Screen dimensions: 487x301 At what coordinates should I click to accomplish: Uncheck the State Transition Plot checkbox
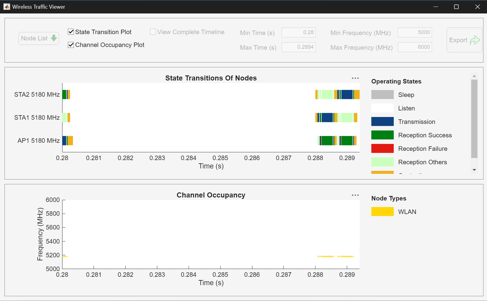[x=71, y=32]
